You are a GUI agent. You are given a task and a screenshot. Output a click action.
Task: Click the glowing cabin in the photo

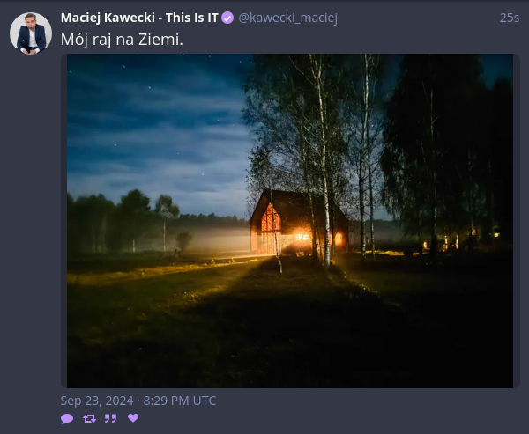click(x=299, y=222)
